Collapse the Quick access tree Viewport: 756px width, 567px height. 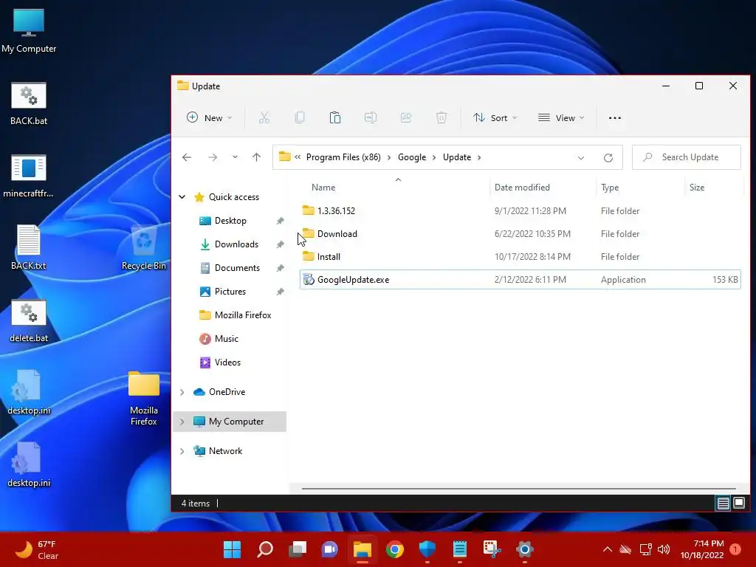pyautogui.click(x=182, y=196)
